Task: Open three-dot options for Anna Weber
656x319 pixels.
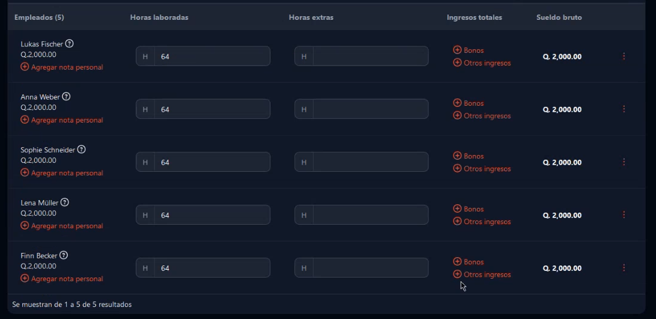Action: [624, 109]
